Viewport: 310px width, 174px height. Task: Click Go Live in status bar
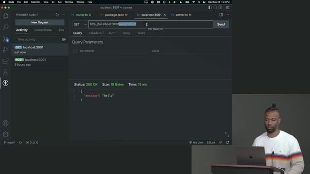[x=196, y=143]
